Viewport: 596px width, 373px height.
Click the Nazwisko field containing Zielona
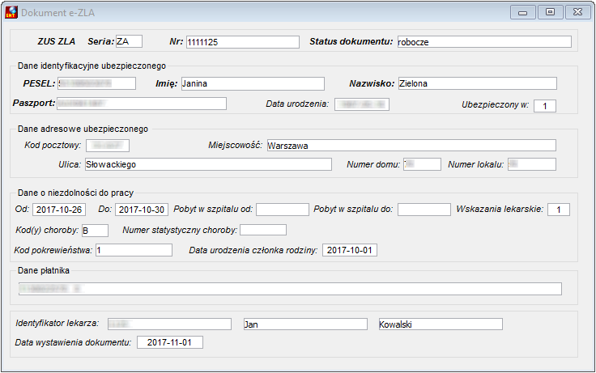click(478, 83)
